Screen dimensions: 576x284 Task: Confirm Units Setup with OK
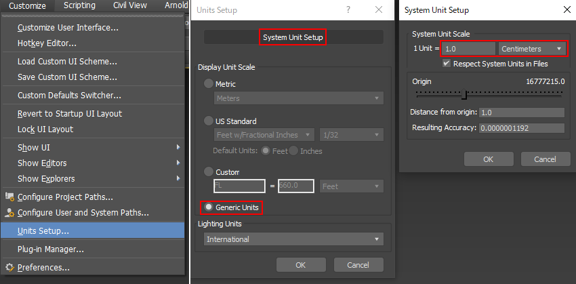(x=301, y=264)
